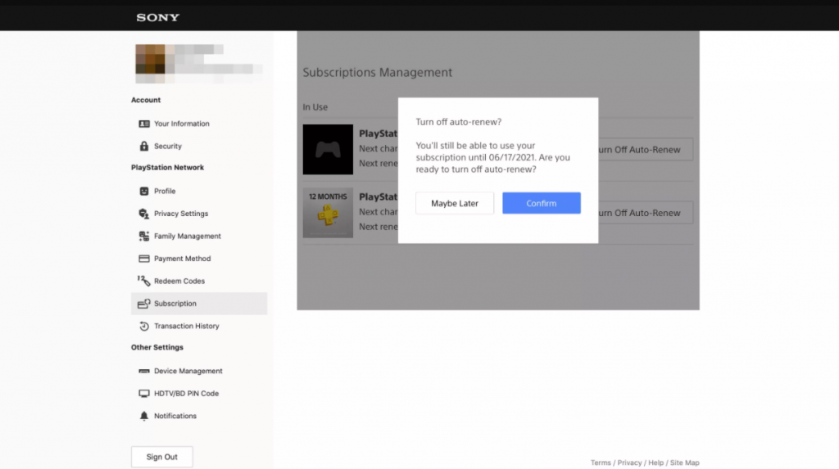This screenshot has width=839, height=469.
Task: Click the PlayStation Now controller thumbnail
Action: coord(328,149)
